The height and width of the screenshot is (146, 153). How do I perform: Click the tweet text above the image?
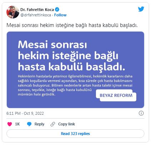(72, 25)
